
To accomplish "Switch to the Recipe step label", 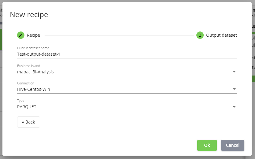I will (x=33, y=35).
